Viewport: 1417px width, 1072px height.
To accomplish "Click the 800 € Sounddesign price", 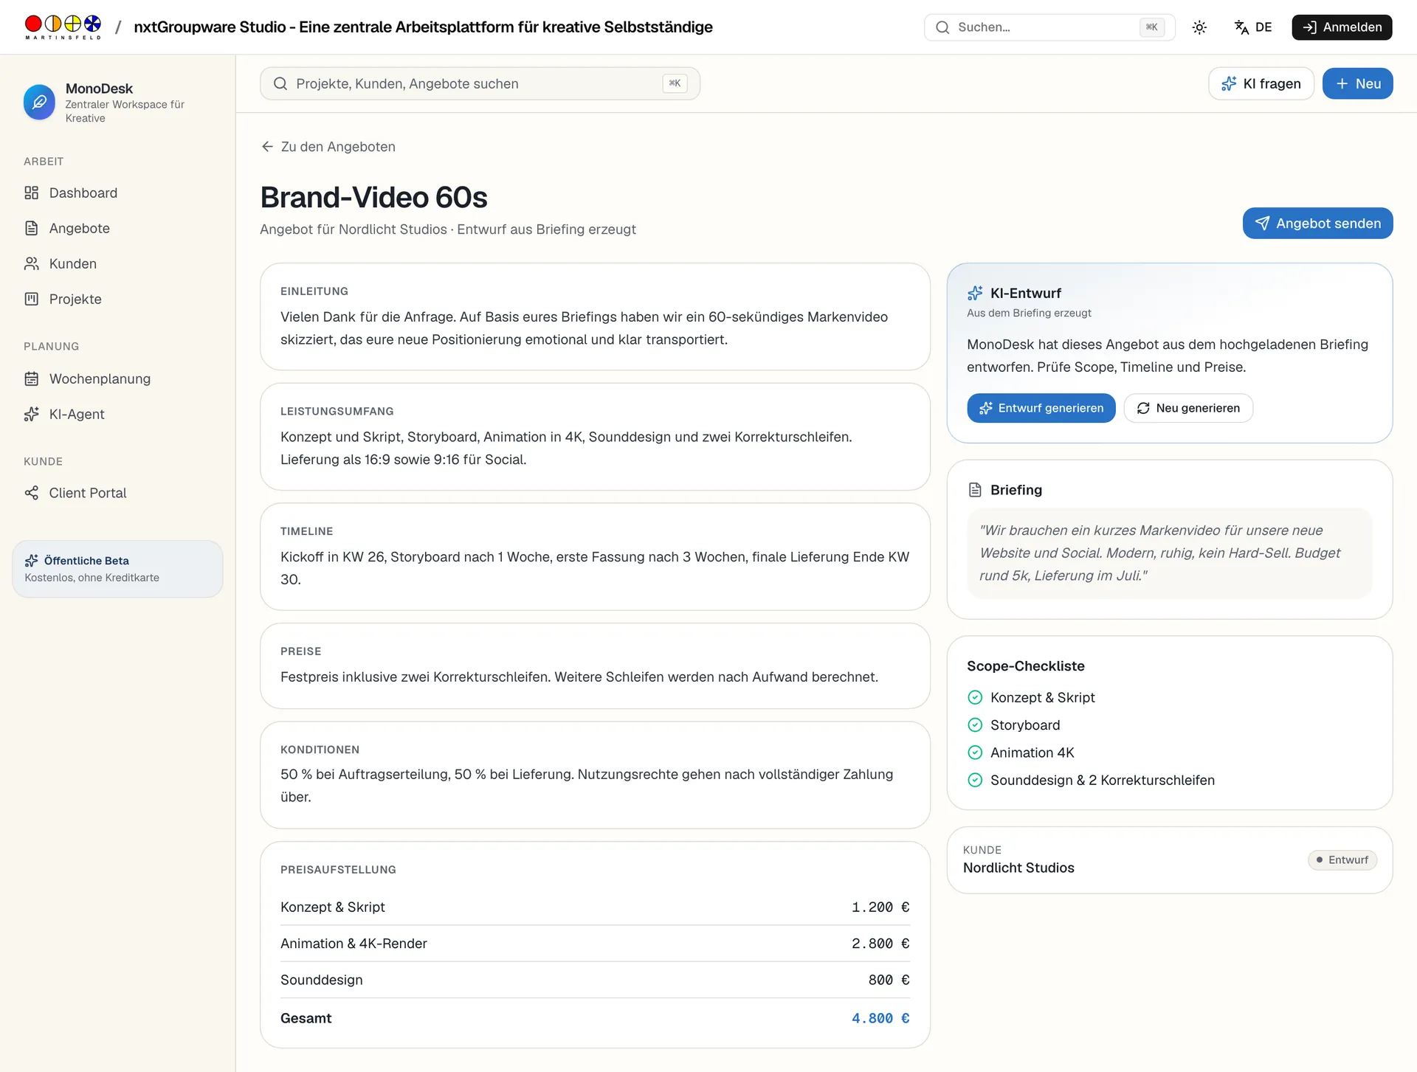I will (x=889, y=980).
